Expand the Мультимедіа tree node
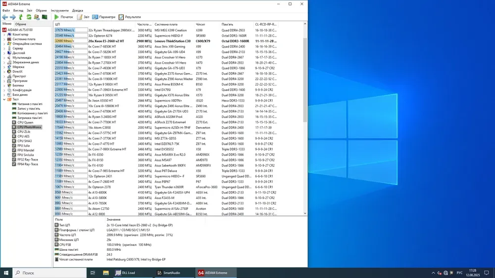 pos(4,58)
